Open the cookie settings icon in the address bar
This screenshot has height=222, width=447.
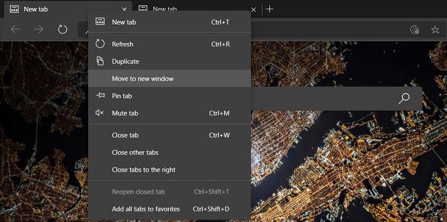click(x=414, y=30)
